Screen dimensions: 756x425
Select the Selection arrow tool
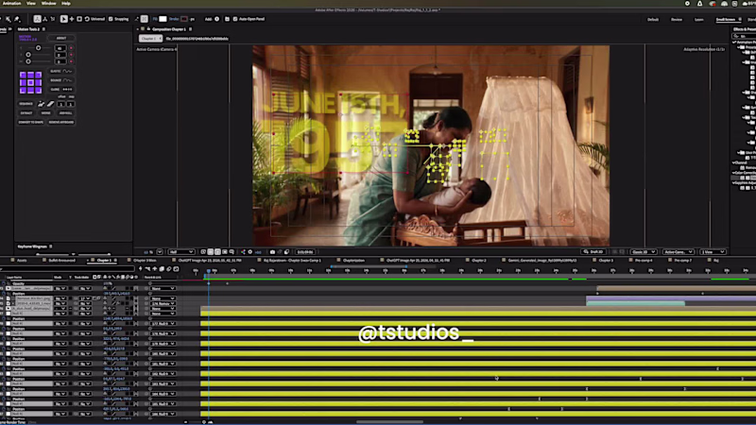(x=63, y=19)
